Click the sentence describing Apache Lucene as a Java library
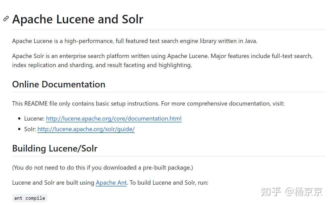Image resolution: width=331 pixels, height=205 pixels. tap(135, 41)
